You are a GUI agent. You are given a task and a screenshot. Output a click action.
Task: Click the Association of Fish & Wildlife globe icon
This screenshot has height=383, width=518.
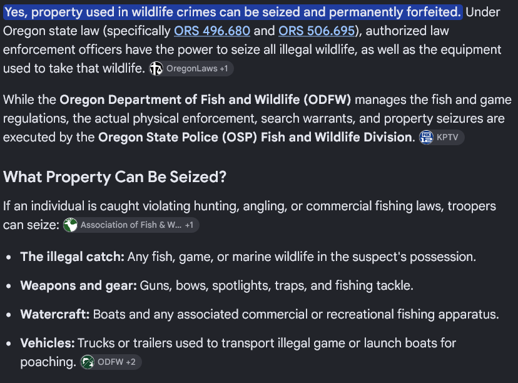coord(70,225)
